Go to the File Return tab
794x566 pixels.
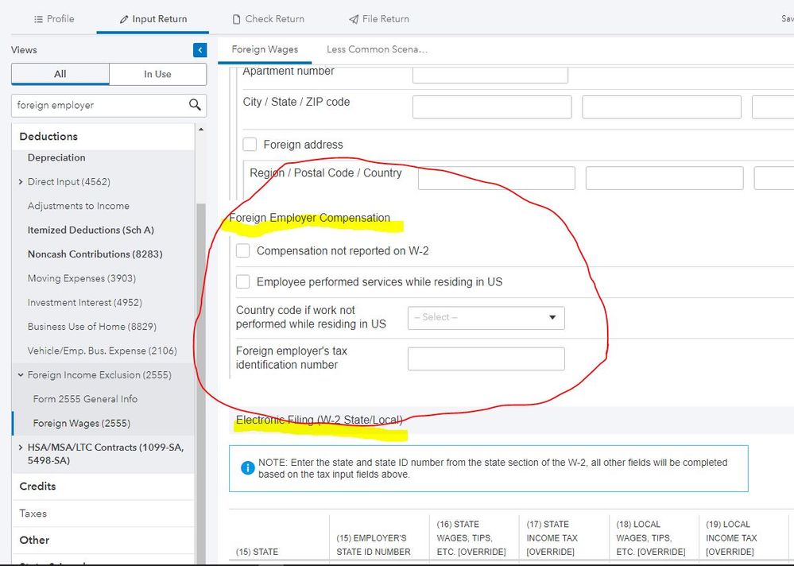click(x=378, y=18)
